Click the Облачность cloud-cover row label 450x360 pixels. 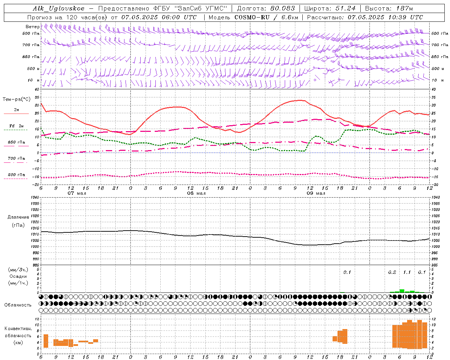[x=18, y=305]
